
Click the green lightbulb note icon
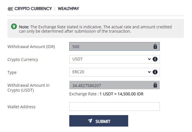14,26
